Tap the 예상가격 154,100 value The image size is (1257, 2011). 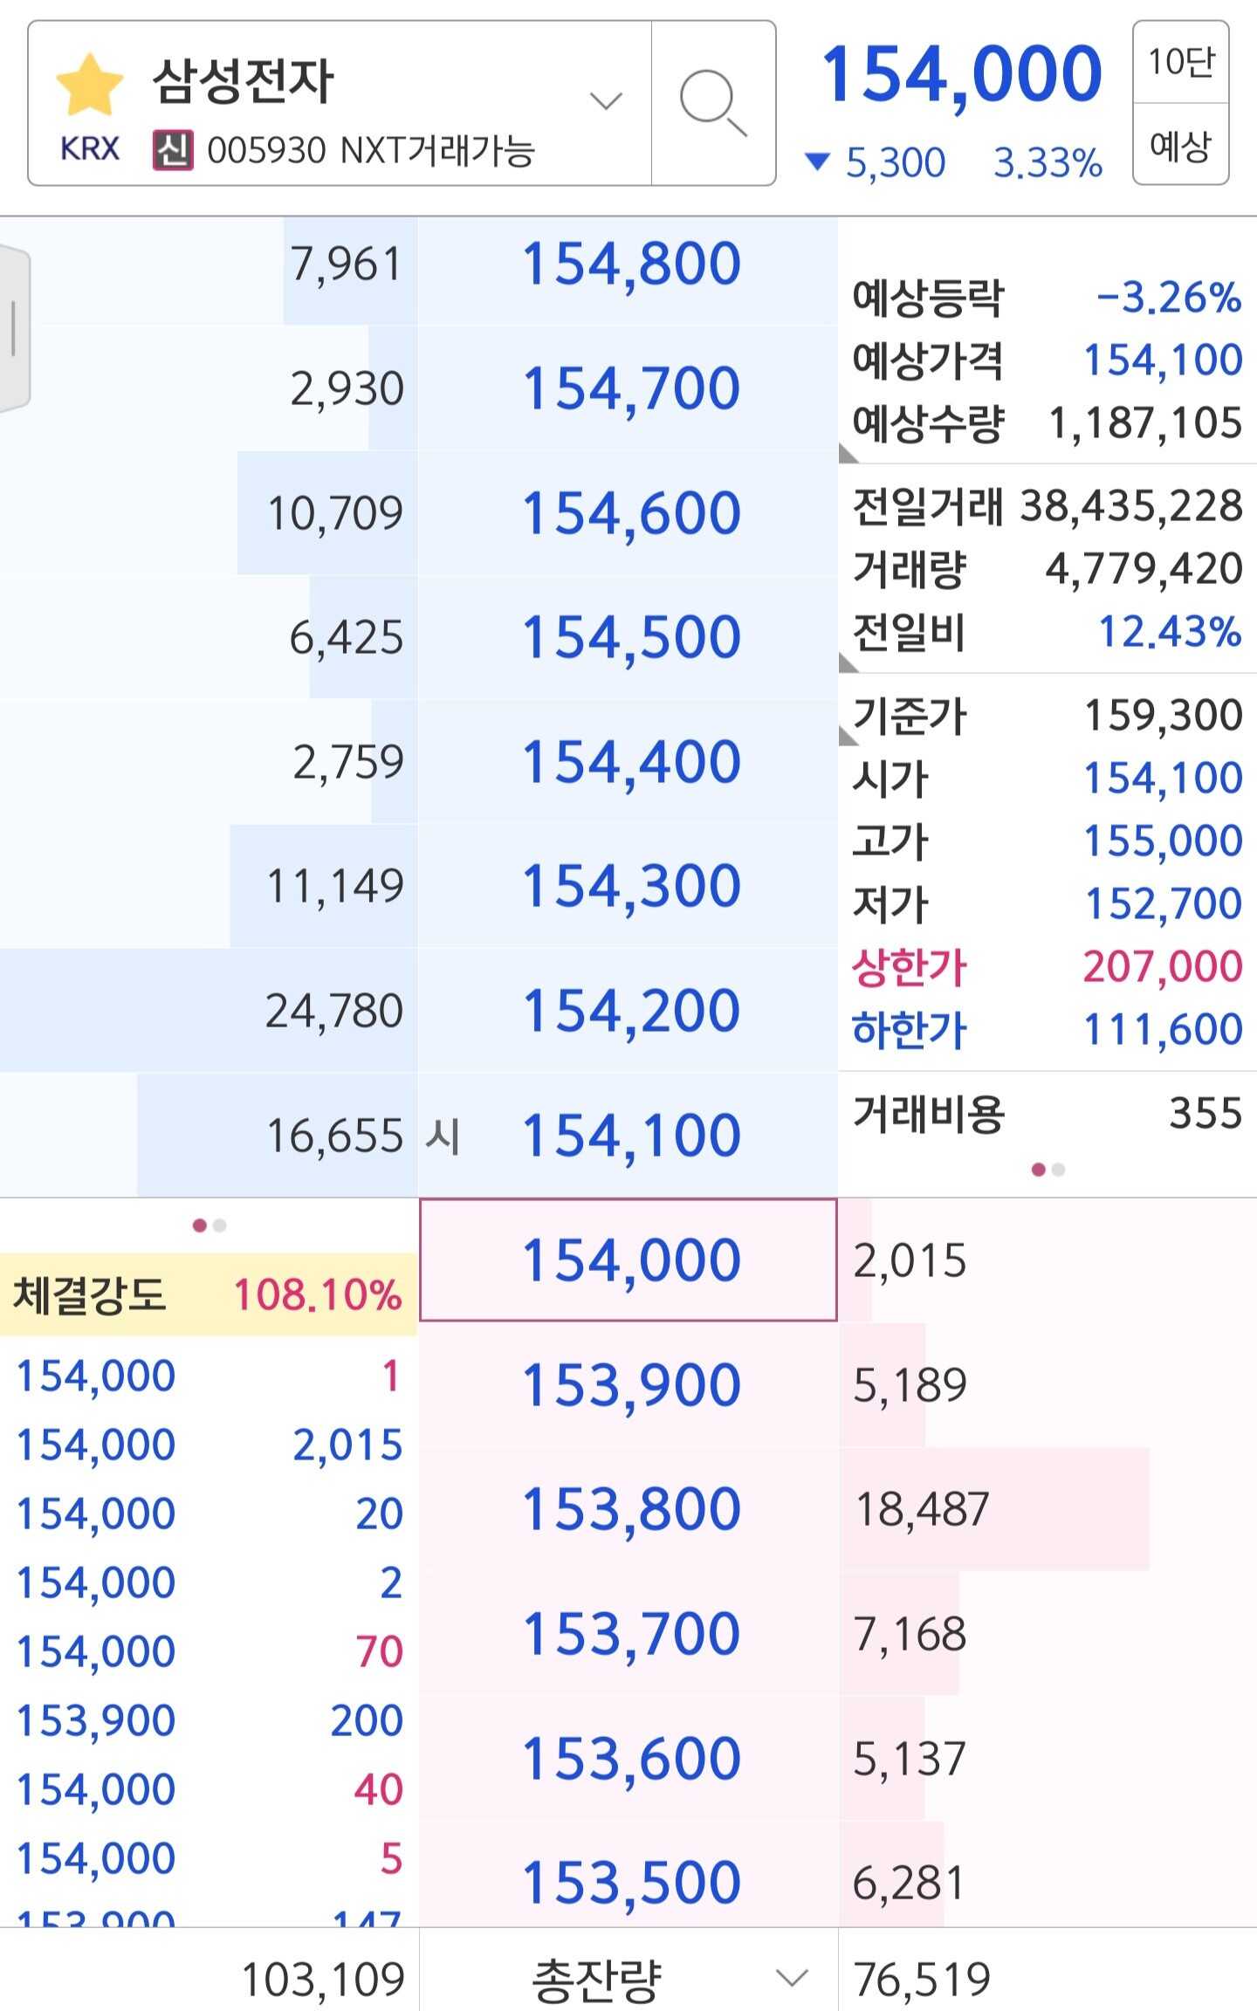click(1163, 360)
